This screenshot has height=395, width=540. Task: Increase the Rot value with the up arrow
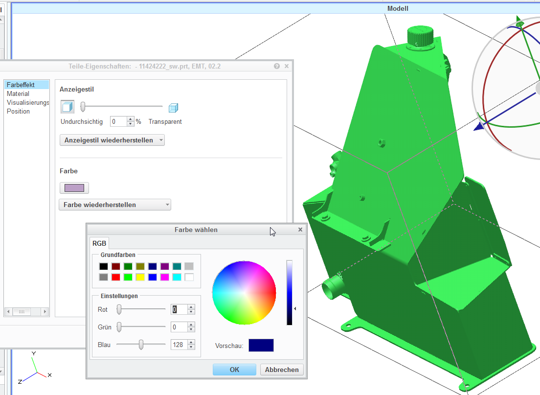coord(191,307)
